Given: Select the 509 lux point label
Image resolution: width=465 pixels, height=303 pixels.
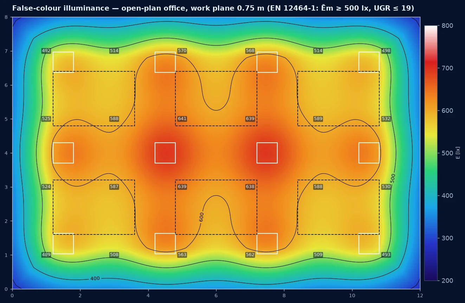Looking at the screenshot, I should pos(318,255).
